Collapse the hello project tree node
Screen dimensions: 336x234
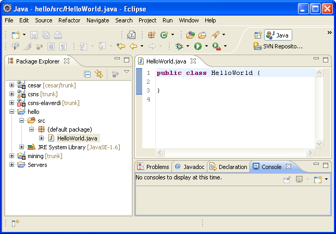pyautogui.click(x=11, y=112)
